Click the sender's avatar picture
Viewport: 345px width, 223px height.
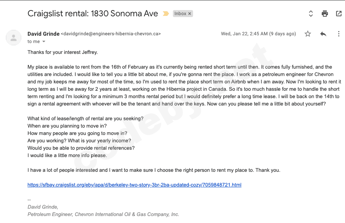point(14,38)
